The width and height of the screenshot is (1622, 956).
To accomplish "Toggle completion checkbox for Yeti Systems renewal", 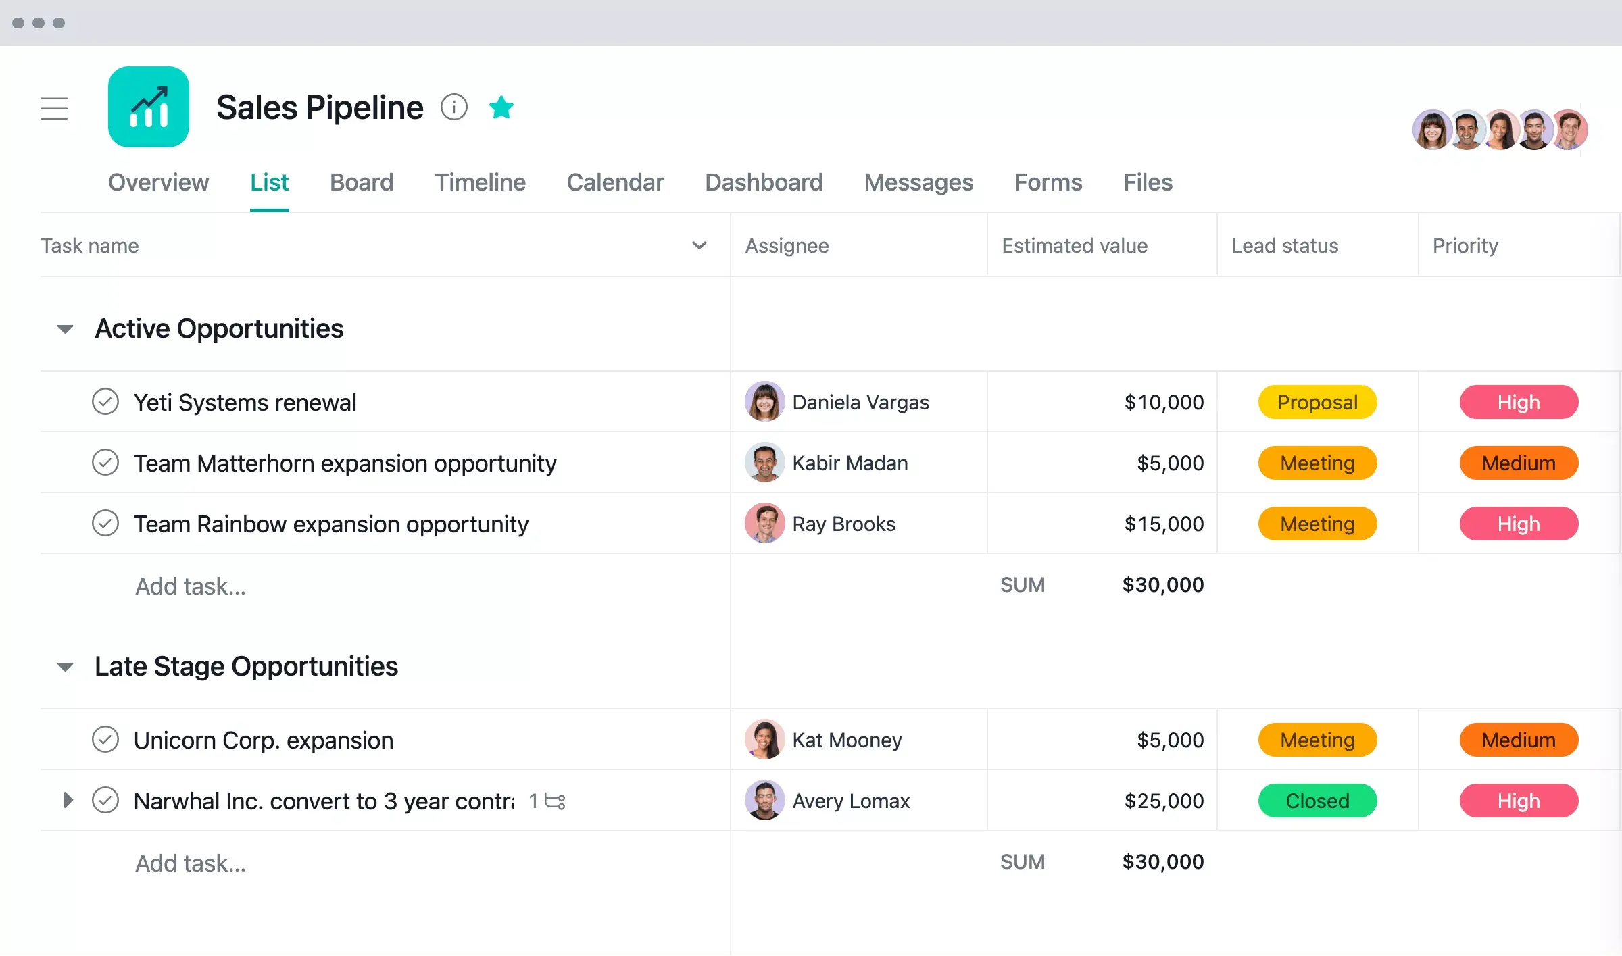I will tap(106, 402).
